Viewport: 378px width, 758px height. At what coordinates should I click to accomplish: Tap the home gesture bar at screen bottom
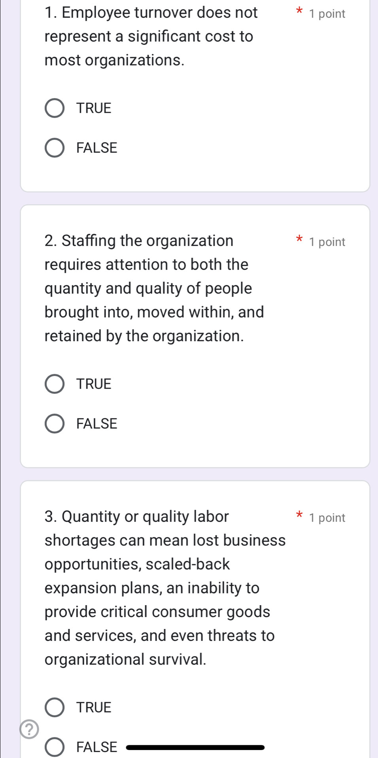[195, 747]
